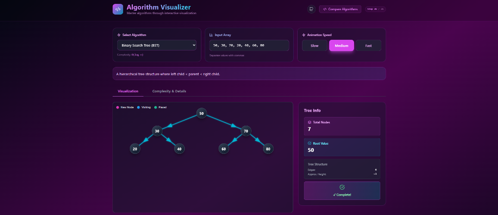498x215 pixels.
Task: Click tree node 70
Action: [246, 131]
